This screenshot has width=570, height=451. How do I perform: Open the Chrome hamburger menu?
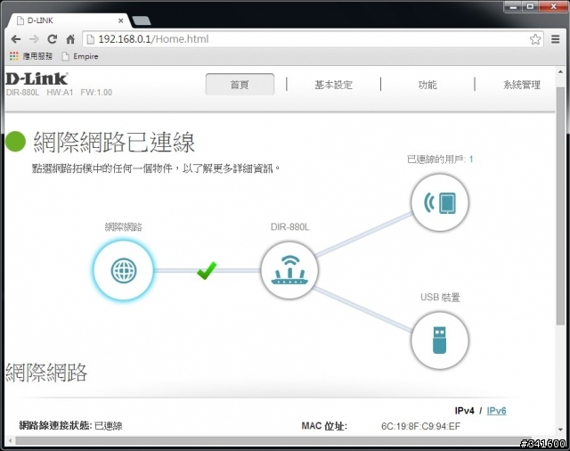pyautogui.click(x=556, y=39)
